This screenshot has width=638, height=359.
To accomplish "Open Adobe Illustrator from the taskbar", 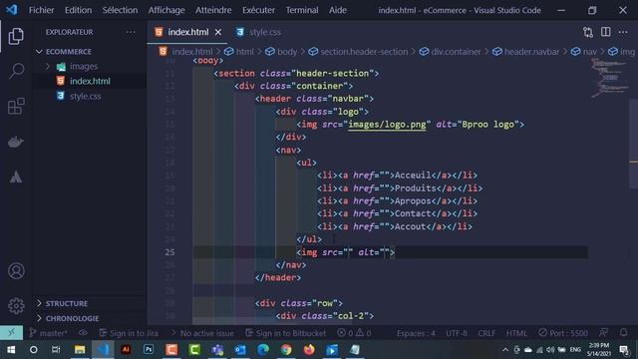I will [x=126, y=349].
